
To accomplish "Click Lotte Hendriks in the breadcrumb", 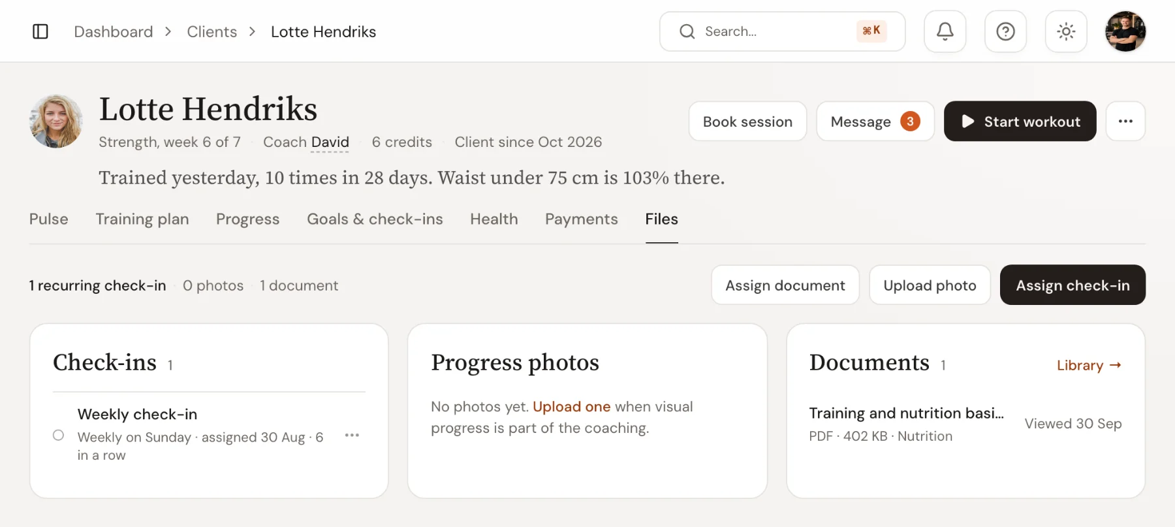I will click(x=323, y=31).
